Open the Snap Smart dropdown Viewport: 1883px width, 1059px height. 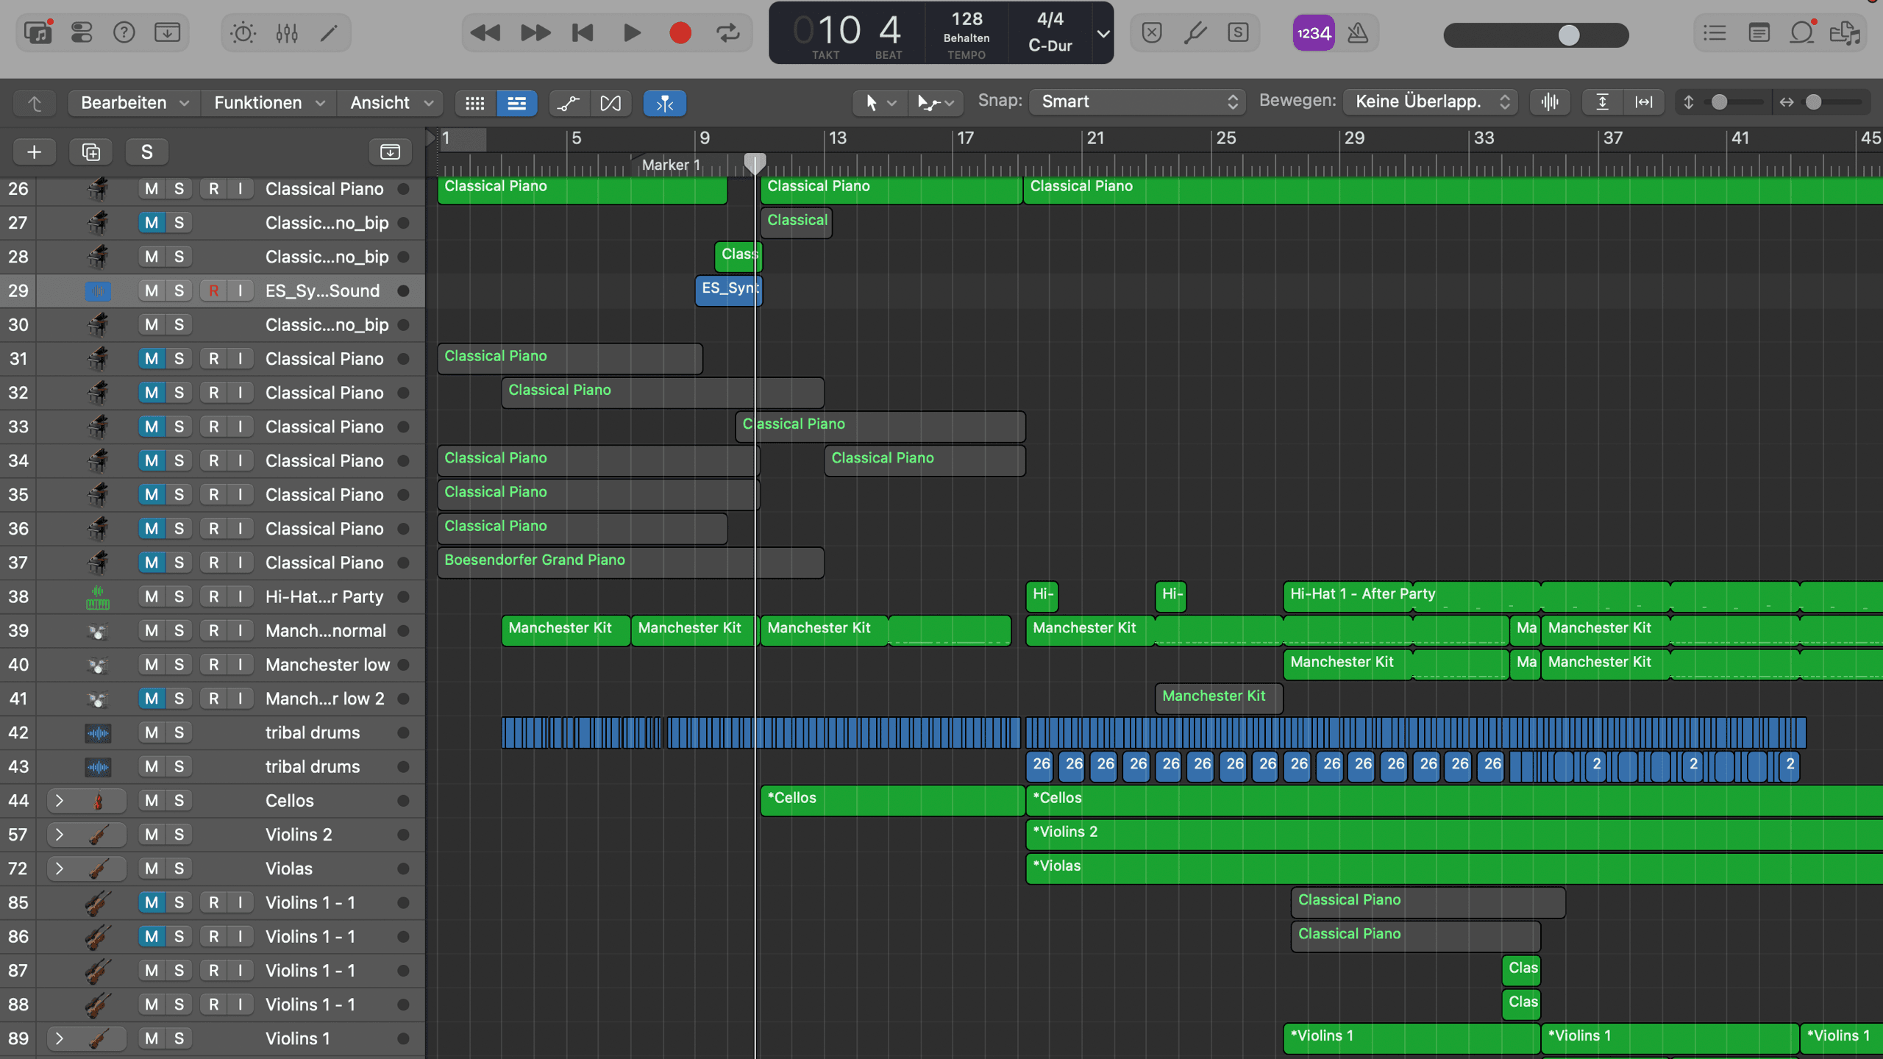[x=1137, y=101]
